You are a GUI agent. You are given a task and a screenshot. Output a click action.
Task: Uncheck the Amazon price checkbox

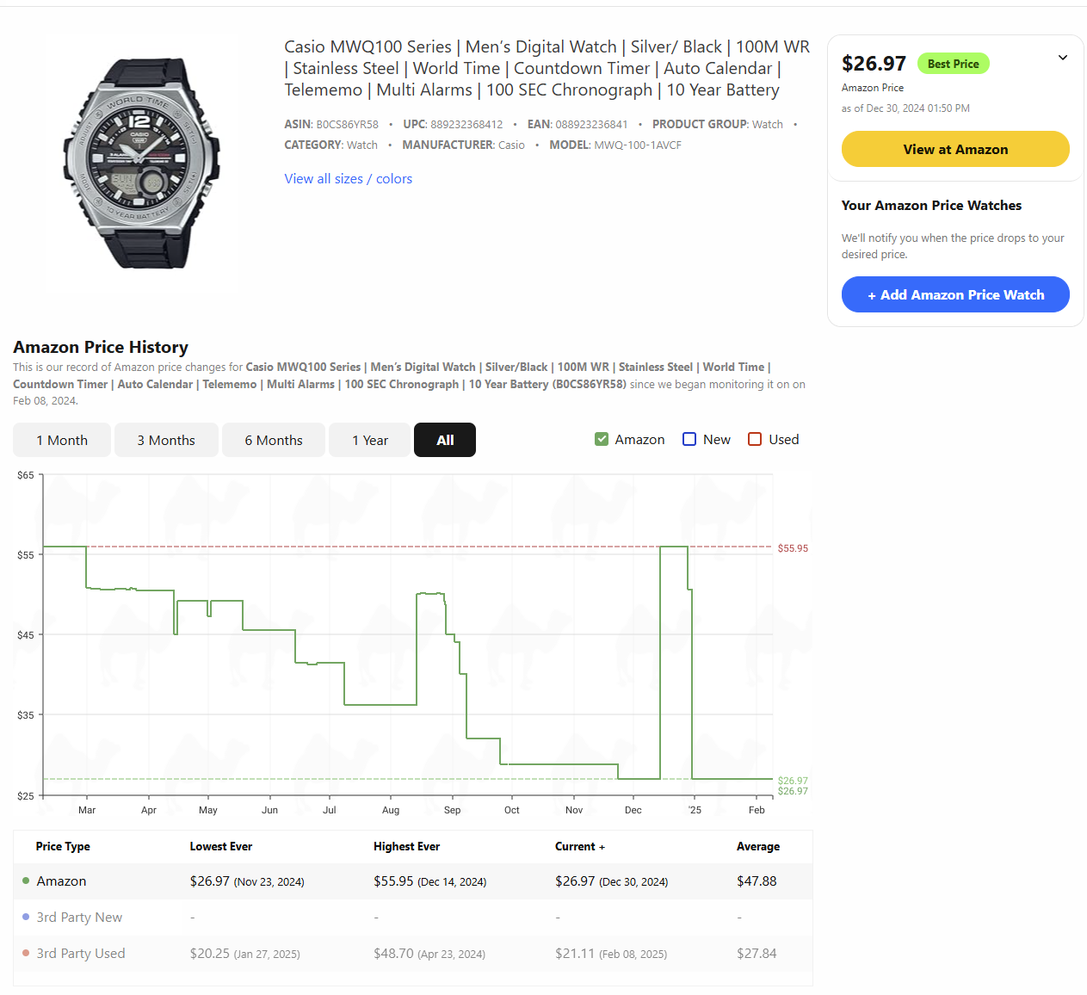pos(602,439)
